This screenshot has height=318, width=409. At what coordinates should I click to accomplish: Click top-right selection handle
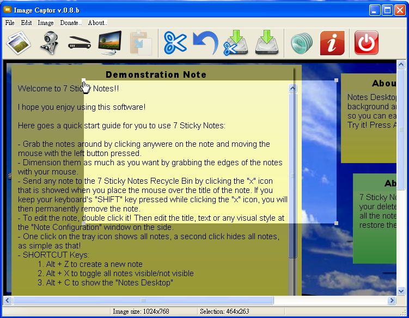coord(336,80)
